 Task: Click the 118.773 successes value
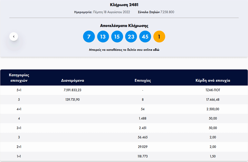[x=143, y=157]
